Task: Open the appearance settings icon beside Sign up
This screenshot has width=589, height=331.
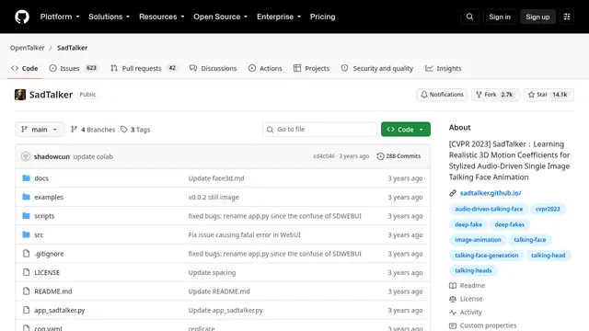Action: [567, 17]
